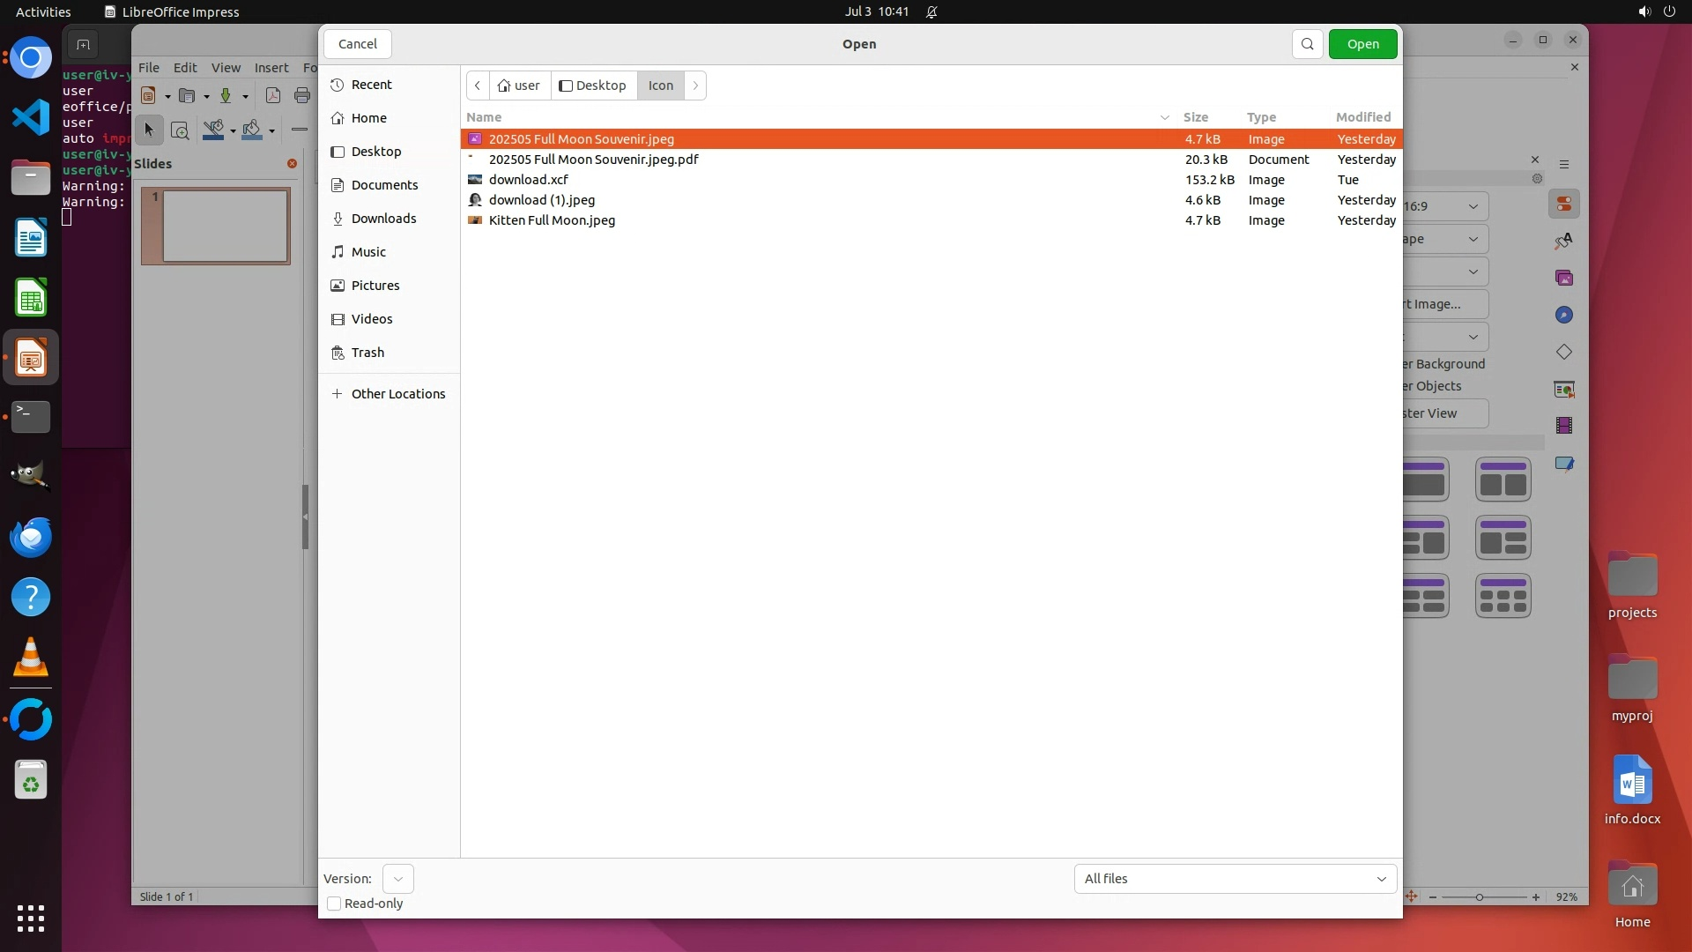Enable the Read-only checkbox
1692x952 pixels.
click(x=334, y=904)
